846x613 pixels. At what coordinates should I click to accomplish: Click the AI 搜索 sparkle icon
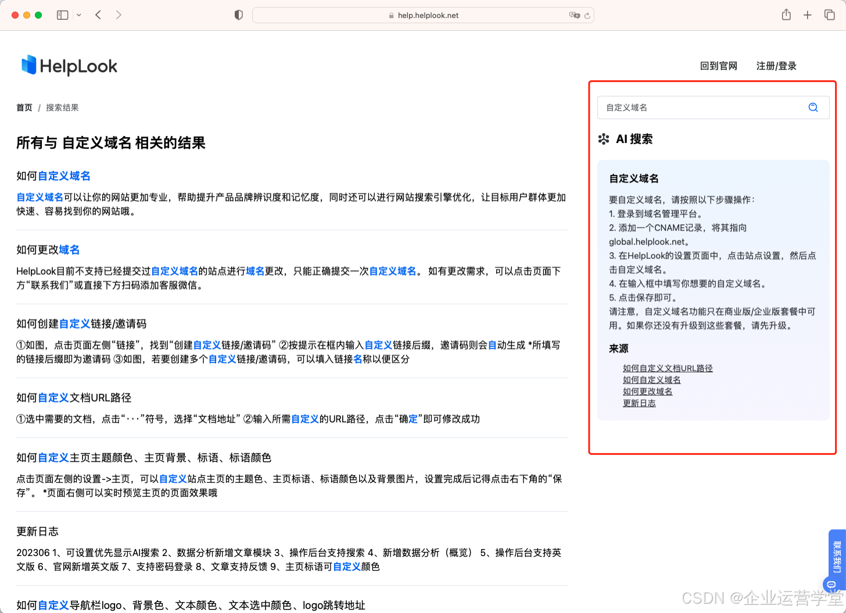pyautogui.click(x=604, y=139)
